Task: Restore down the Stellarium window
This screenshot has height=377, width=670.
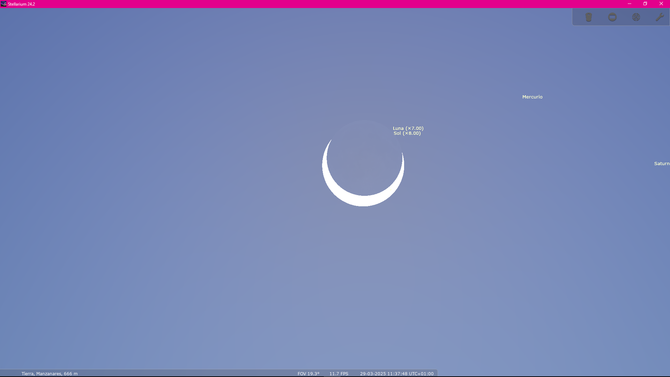Action: [645, 4]
